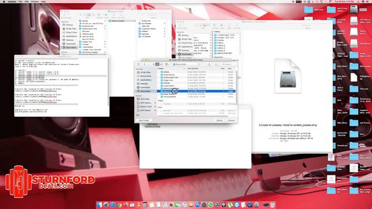Expand Arp Presets folder in left Finder window
The image size is (372, 209).
click(164, 23)
